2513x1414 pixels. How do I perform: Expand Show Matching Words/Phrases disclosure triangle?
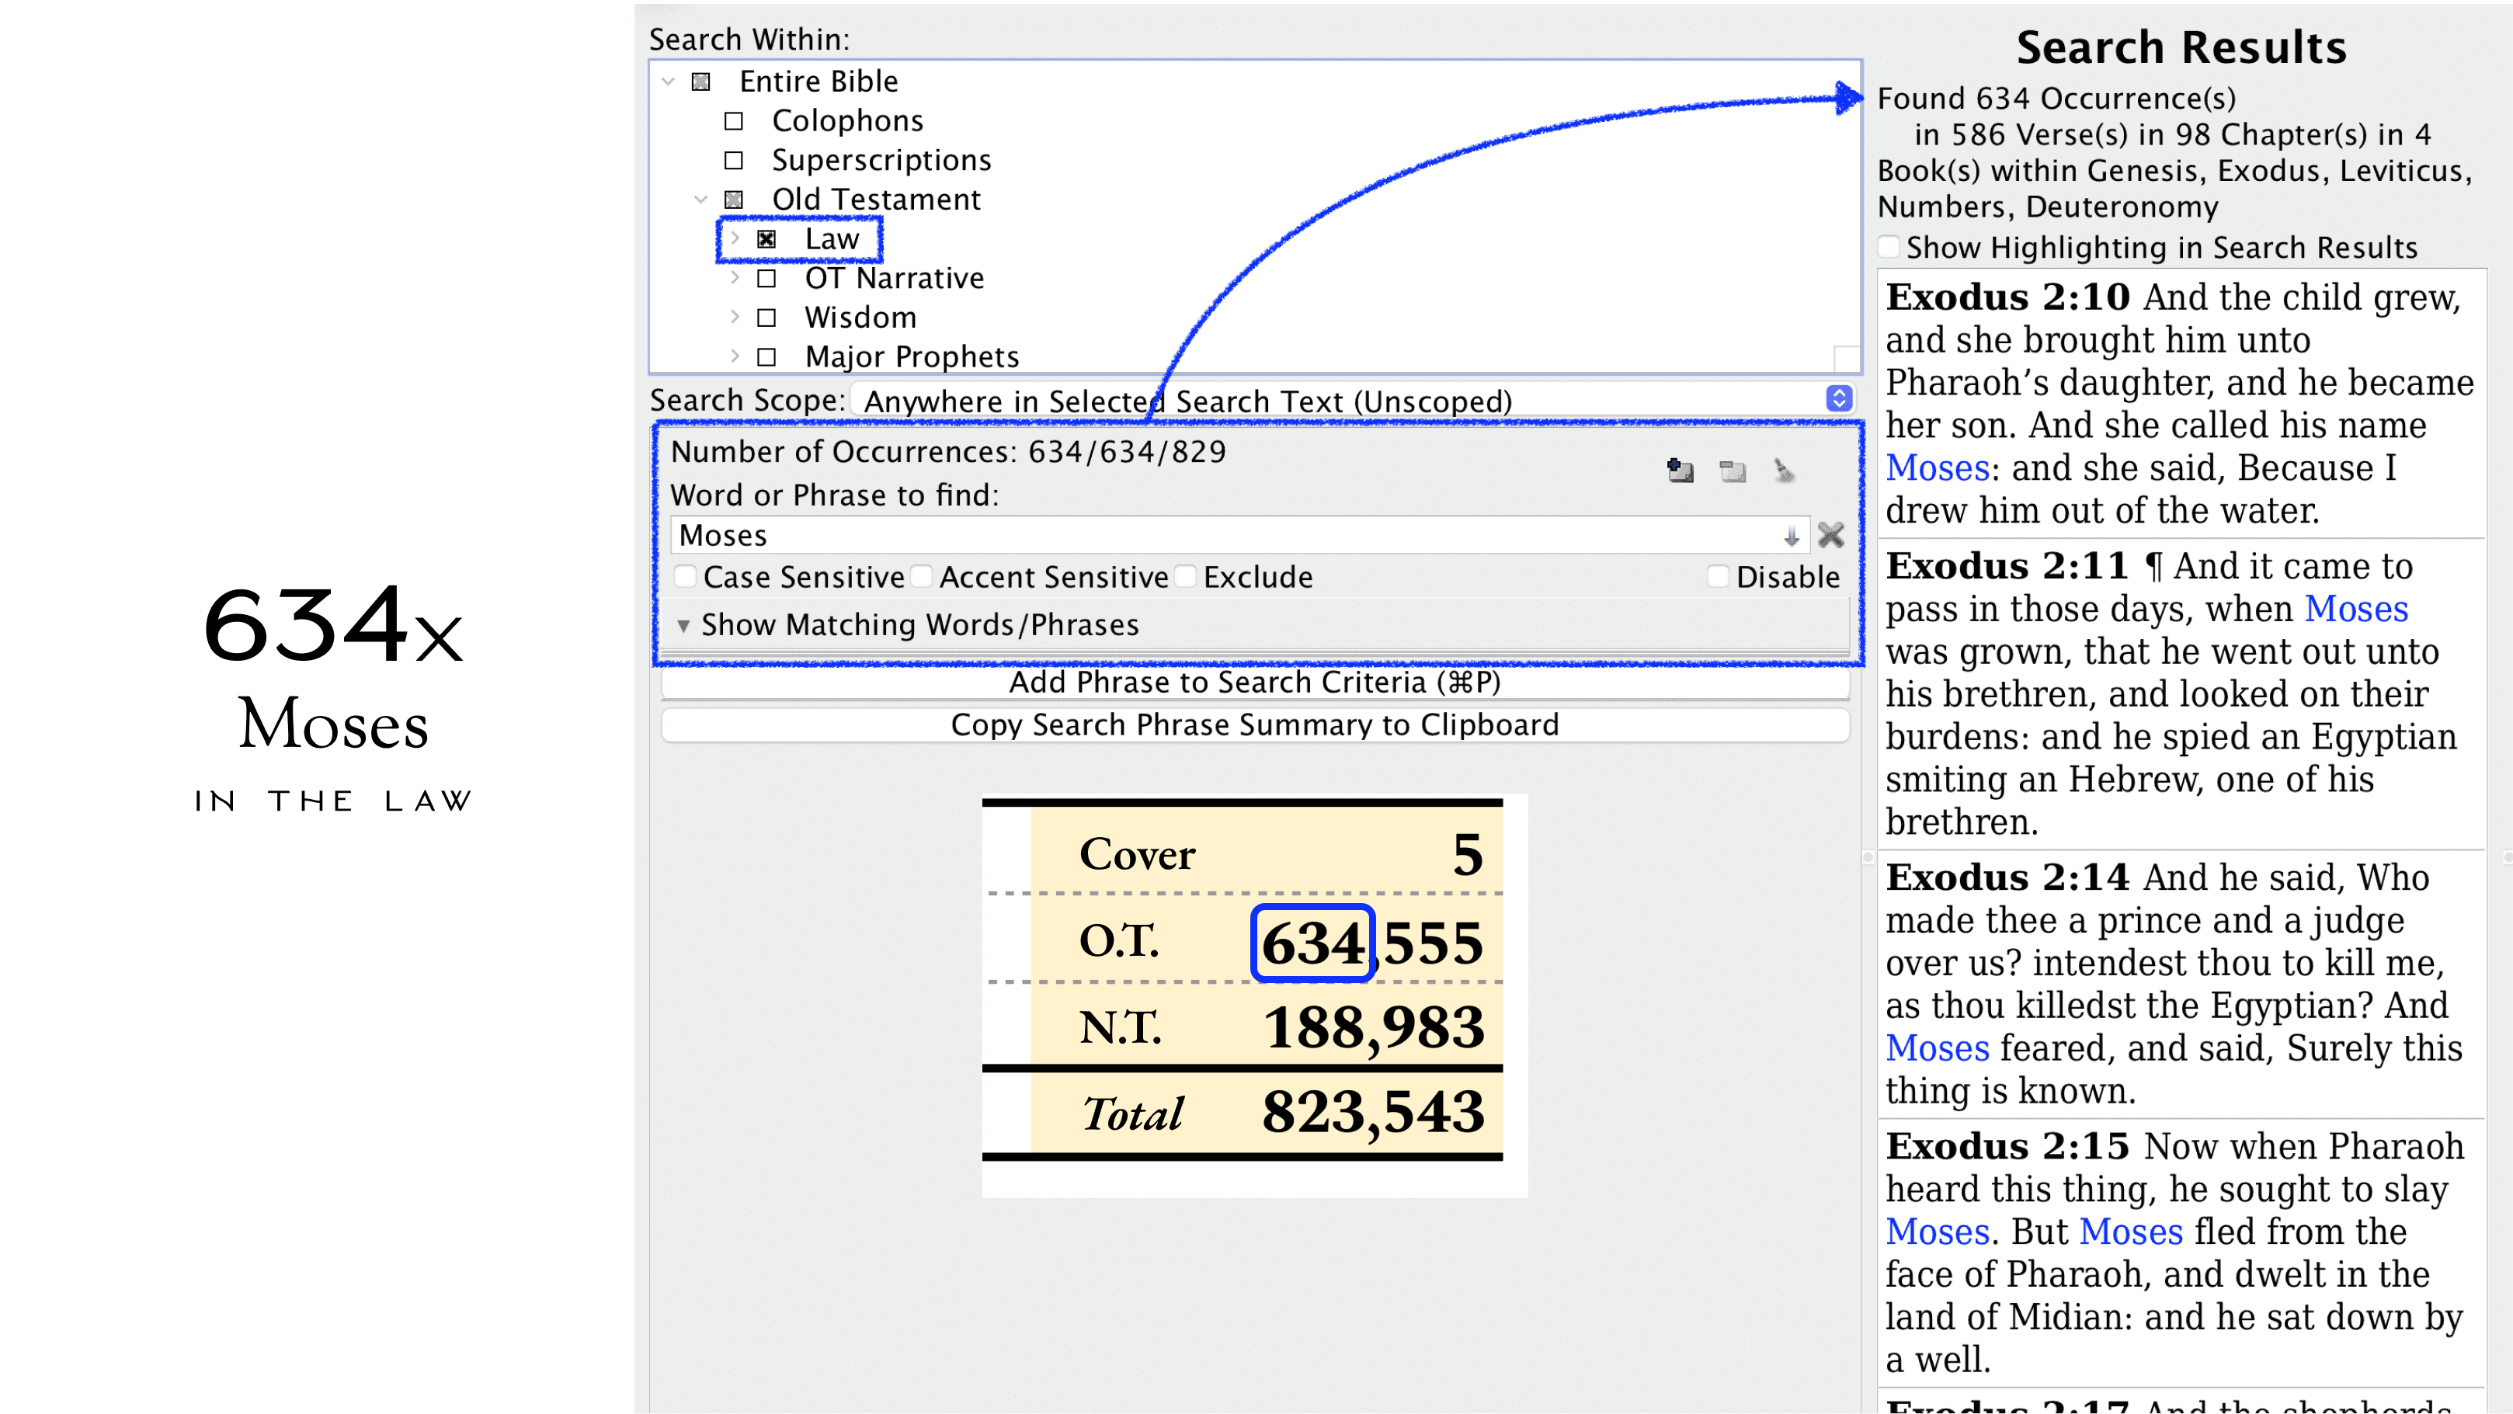pos(683,625)
